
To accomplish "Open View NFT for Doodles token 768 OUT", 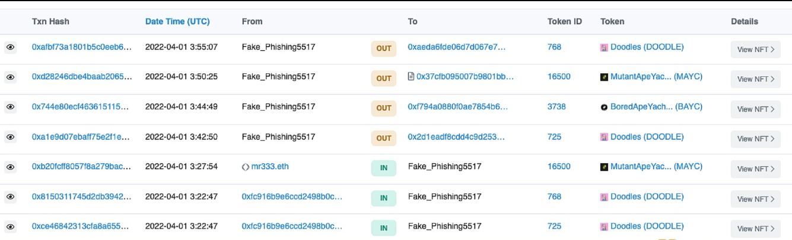I will coord(755,50).
